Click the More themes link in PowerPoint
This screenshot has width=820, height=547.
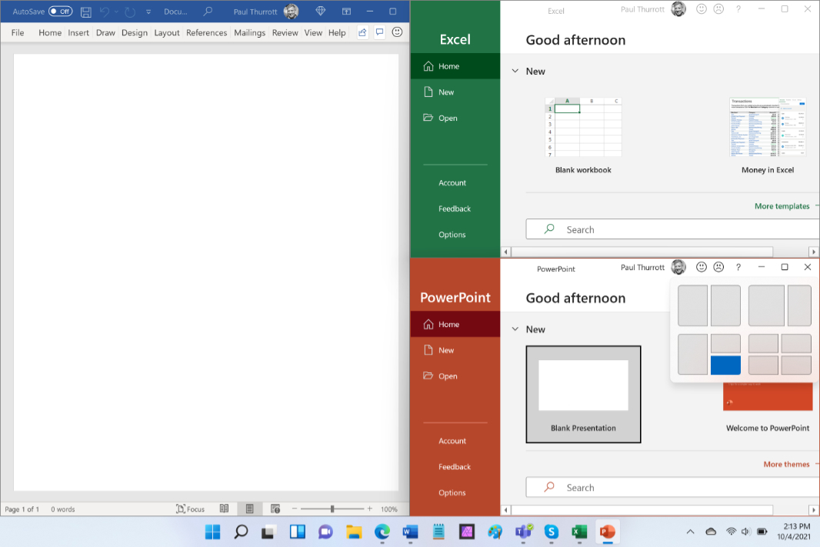786,464
